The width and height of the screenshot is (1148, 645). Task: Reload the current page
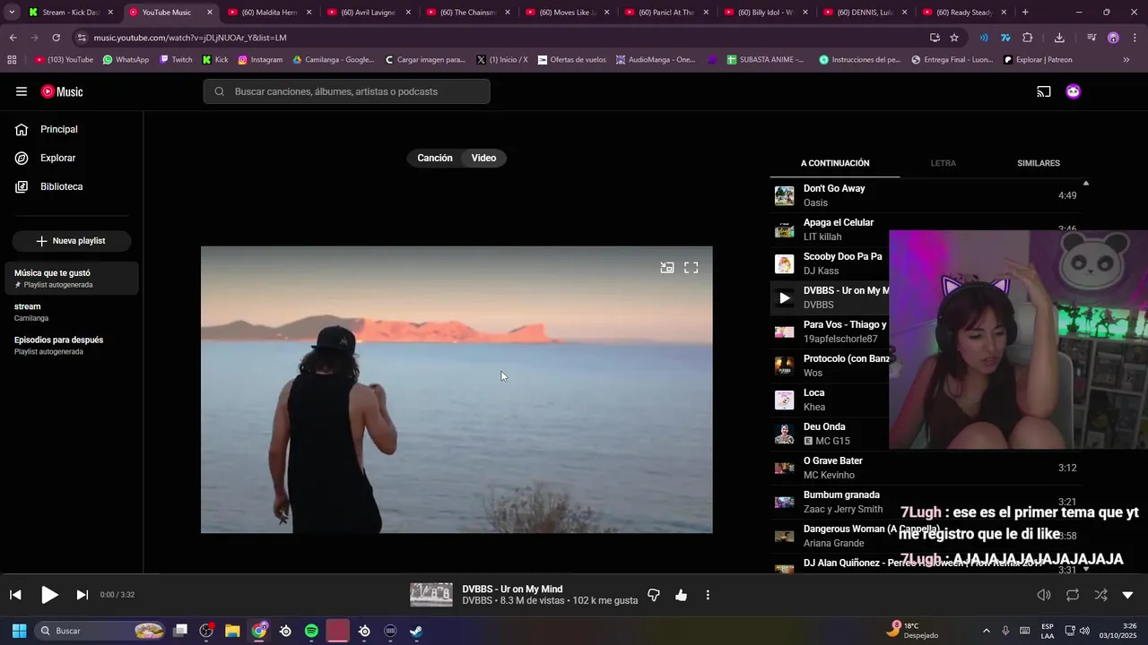click(56, 38)
